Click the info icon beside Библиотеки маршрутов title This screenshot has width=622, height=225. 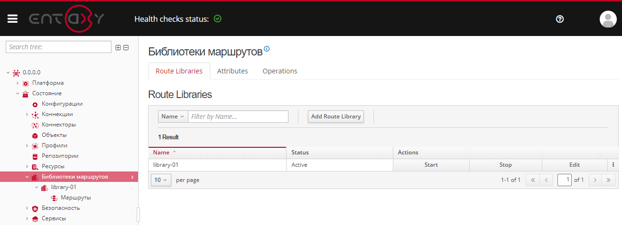click(x=267, y=49)
